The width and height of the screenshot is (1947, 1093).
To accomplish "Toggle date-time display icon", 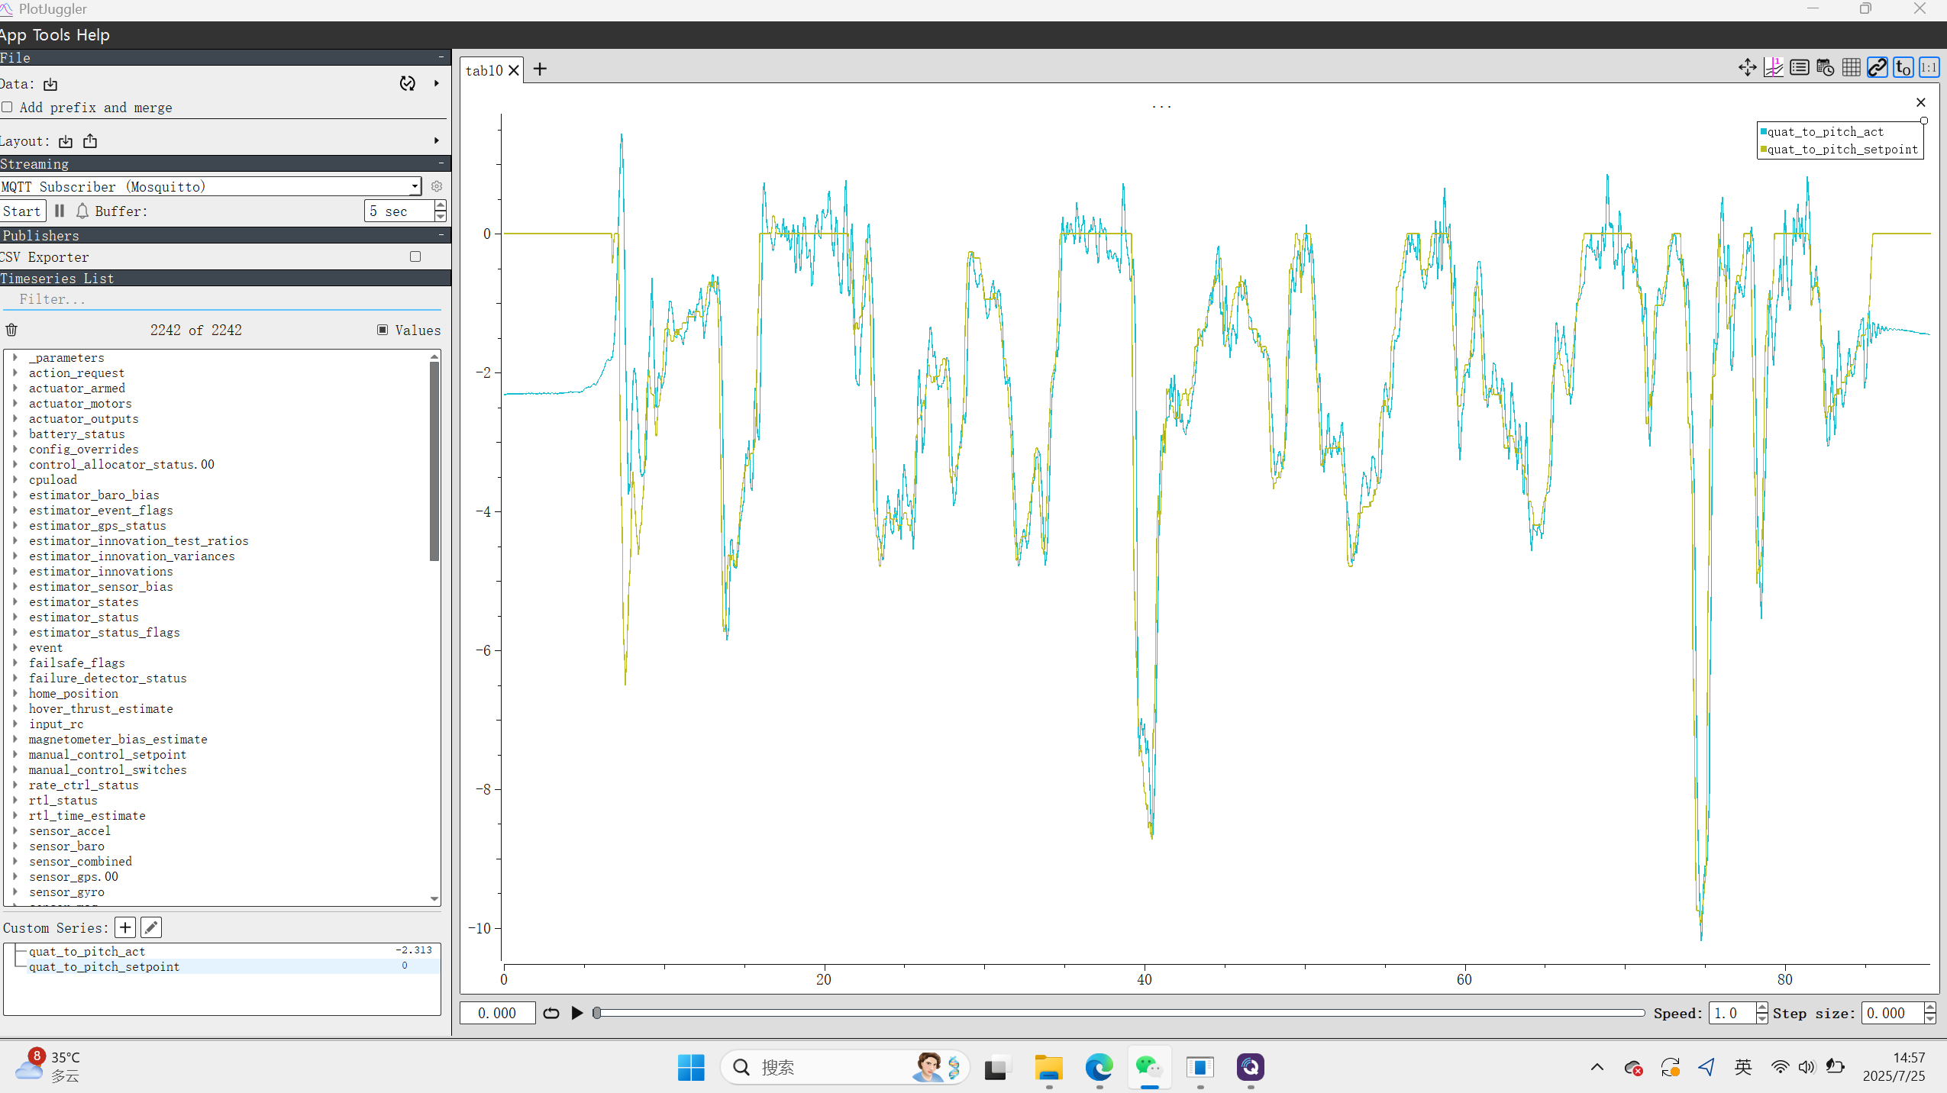I will pyautogui.click(x=1825, y=68).
